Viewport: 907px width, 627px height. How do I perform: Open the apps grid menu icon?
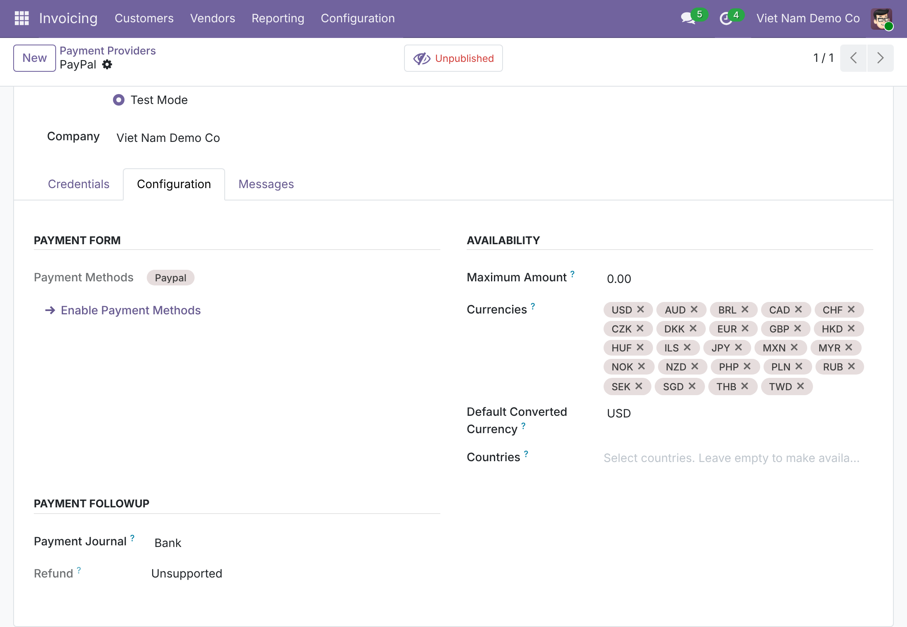click(x=21, y=18)
